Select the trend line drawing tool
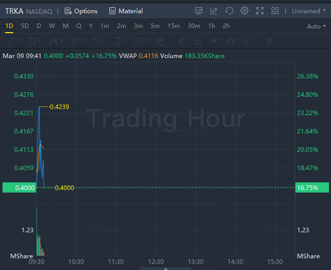 tap(11, 41)
